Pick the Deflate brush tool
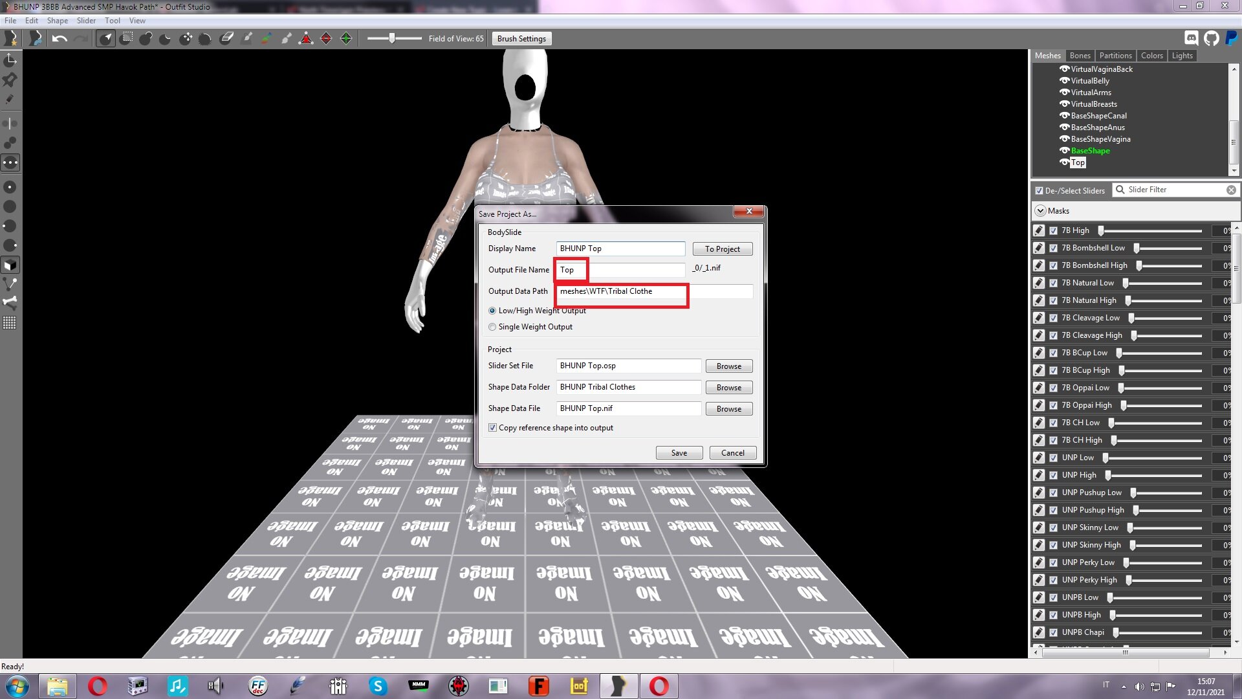 [x=166, y=39]
